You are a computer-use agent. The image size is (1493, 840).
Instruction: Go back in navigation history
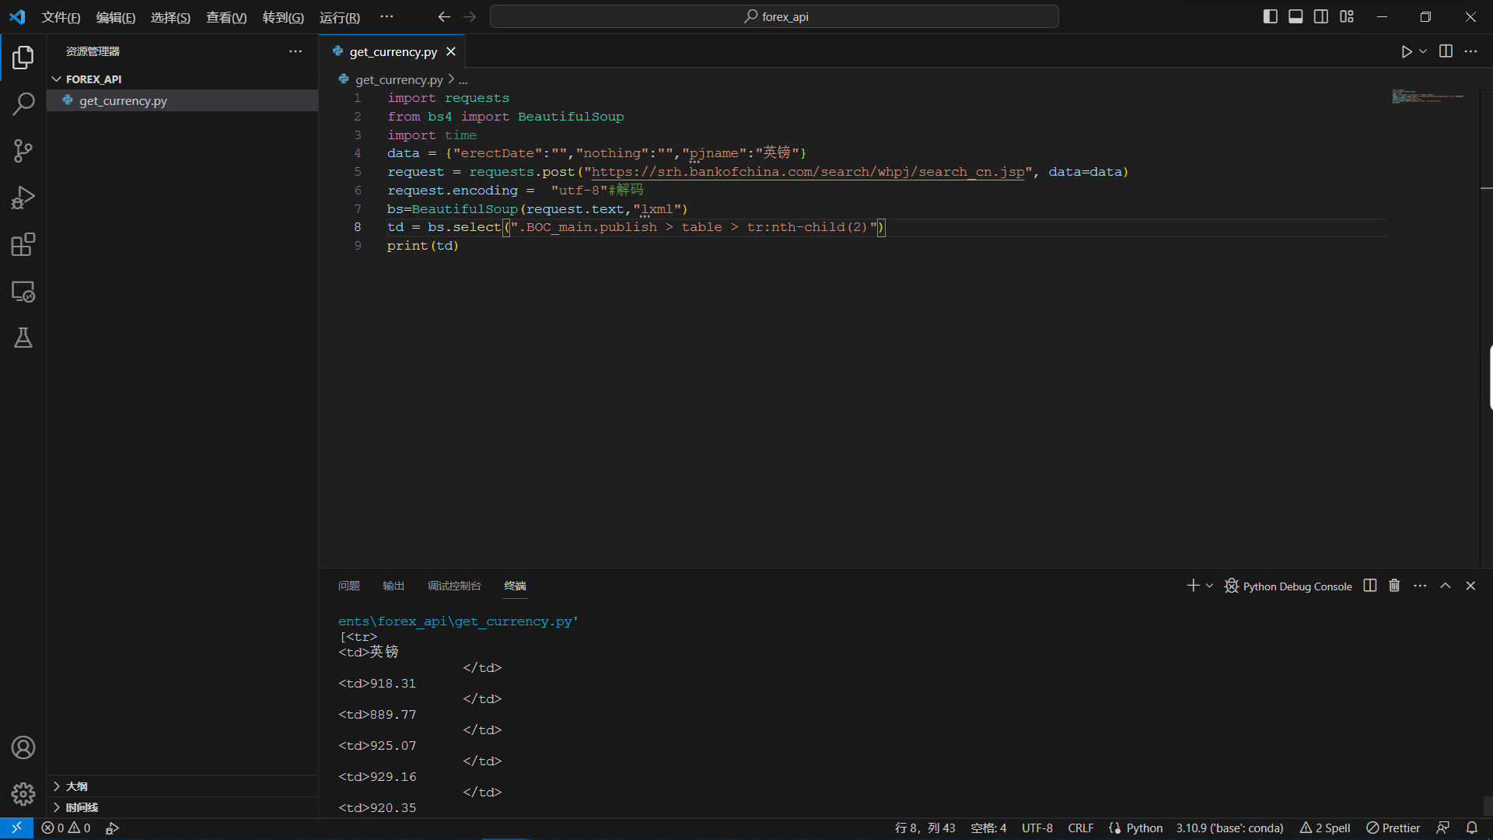(x=444, y=16)
